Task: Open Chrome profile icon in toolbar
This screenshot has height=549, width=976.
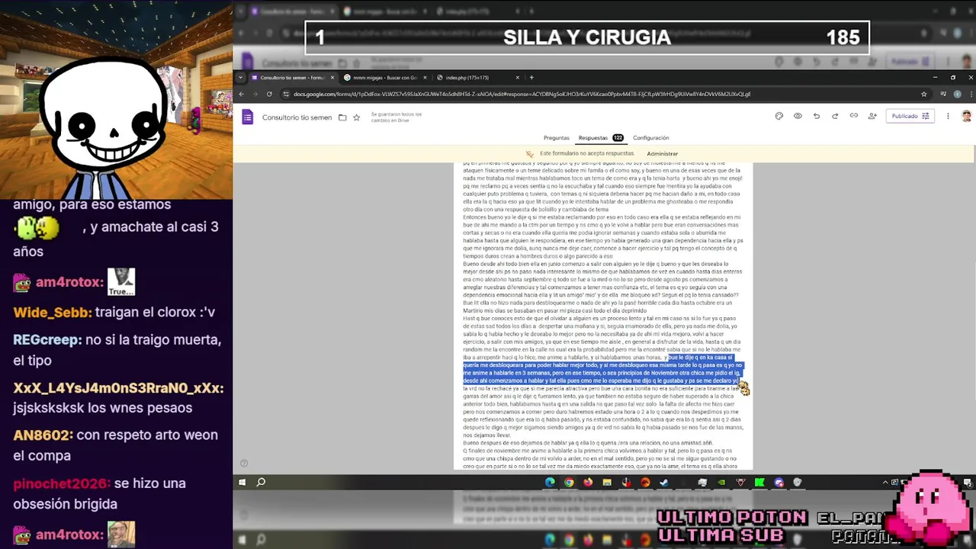Action: point(958,95)
